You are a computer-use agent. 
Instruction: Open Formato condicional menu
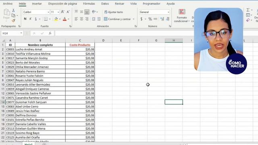pos(182,16)
